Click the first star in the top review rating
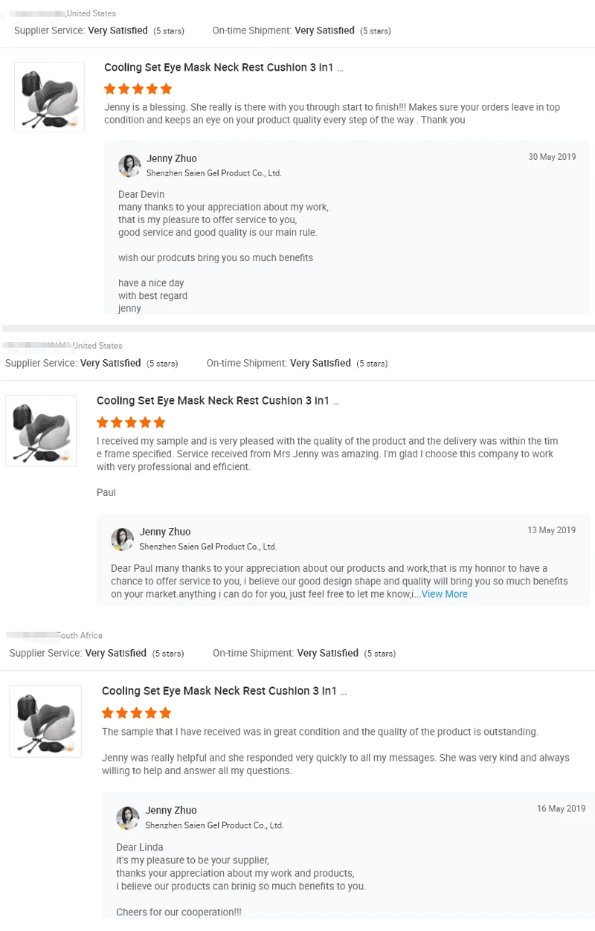The image size is (595, 931). coord(109,88)
